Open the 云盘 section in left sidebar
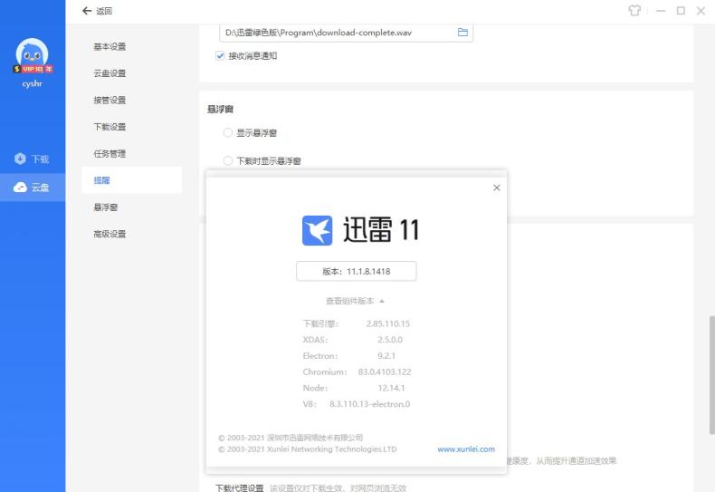Viewport: 715px width, 492px height. tap(33, 187)
